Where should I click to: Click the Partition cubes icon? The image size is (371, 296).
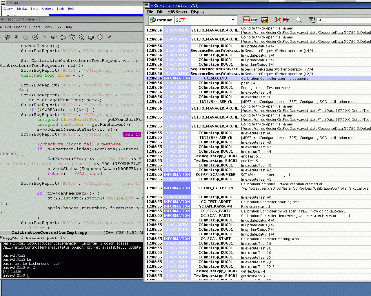click(152, 20)
